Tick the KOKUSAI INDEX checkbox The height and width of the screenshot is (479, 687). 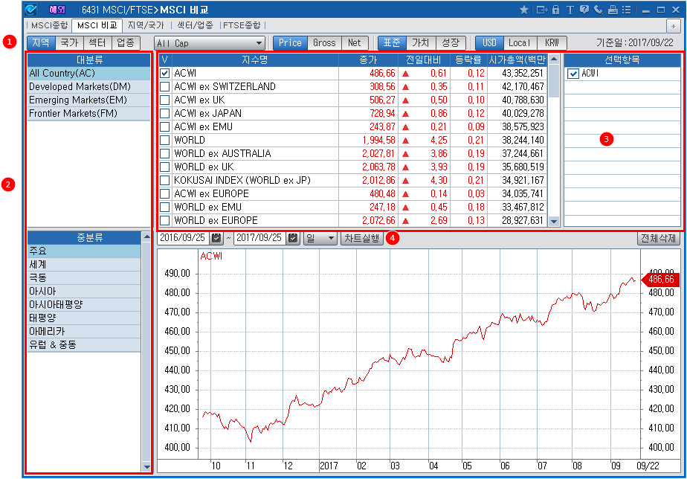(x=165, y=180)
